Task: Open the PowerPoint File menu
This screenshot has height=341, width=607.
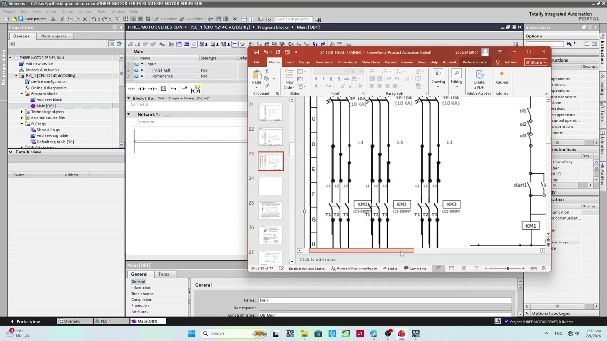Action: [257, 62]
